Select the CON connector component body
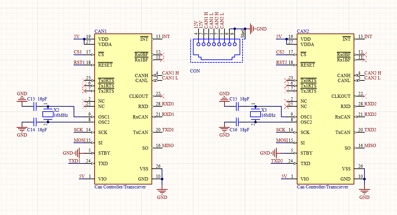 pyautogui.click(x=217, y=50)
